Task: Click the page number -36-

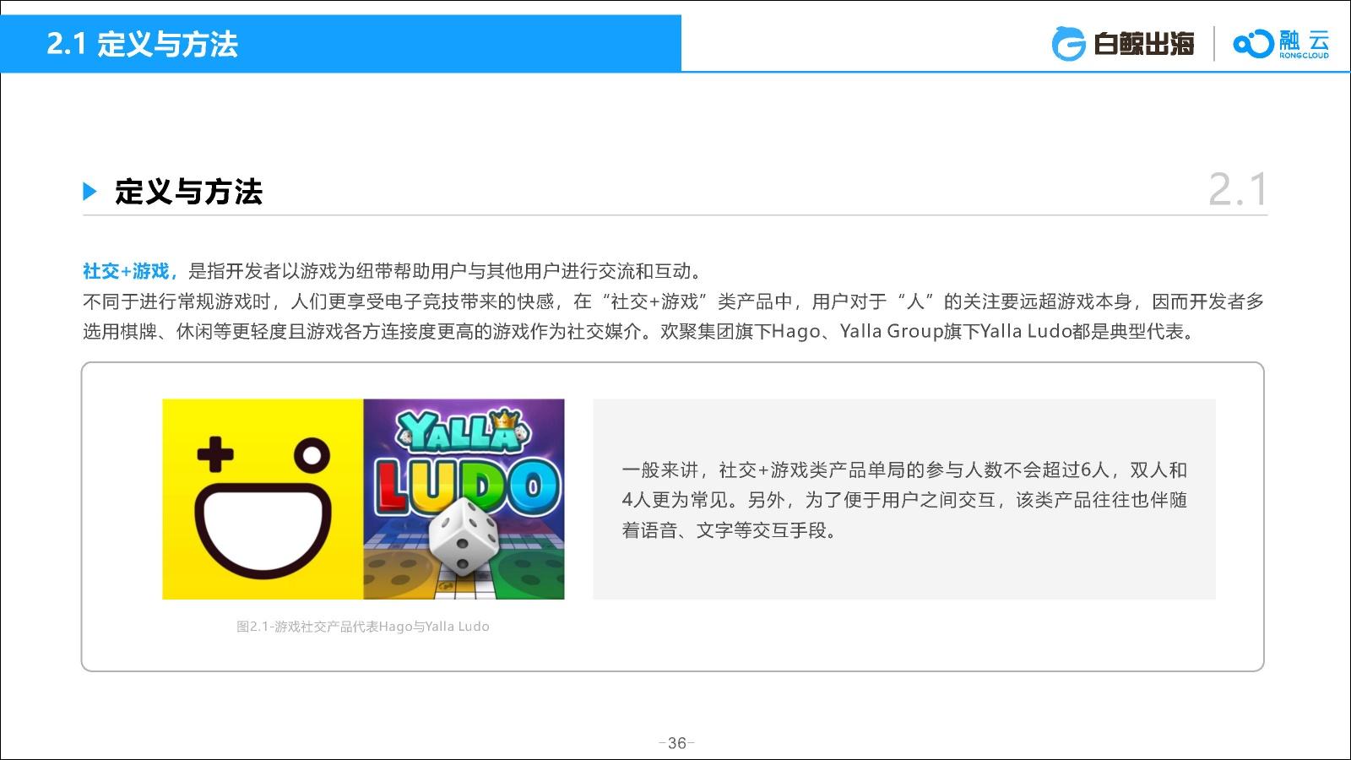Action: 676,743
